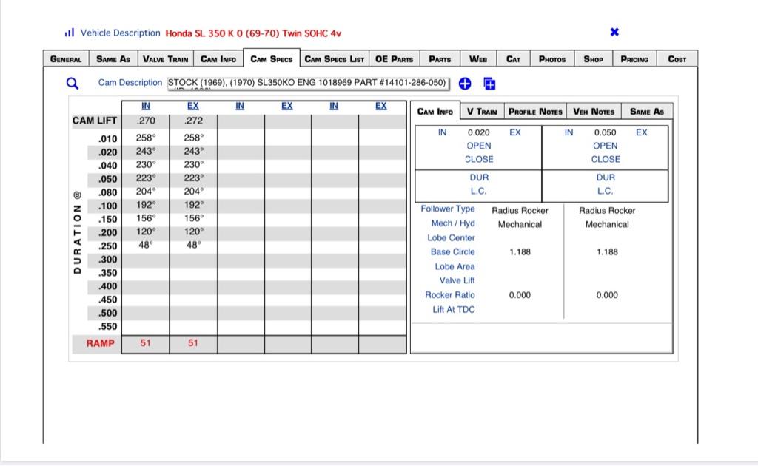This screenshot has height=466, width=758.
Task: Switch to the Veh Notes sub-tab
Action: (x=594, y=112)
